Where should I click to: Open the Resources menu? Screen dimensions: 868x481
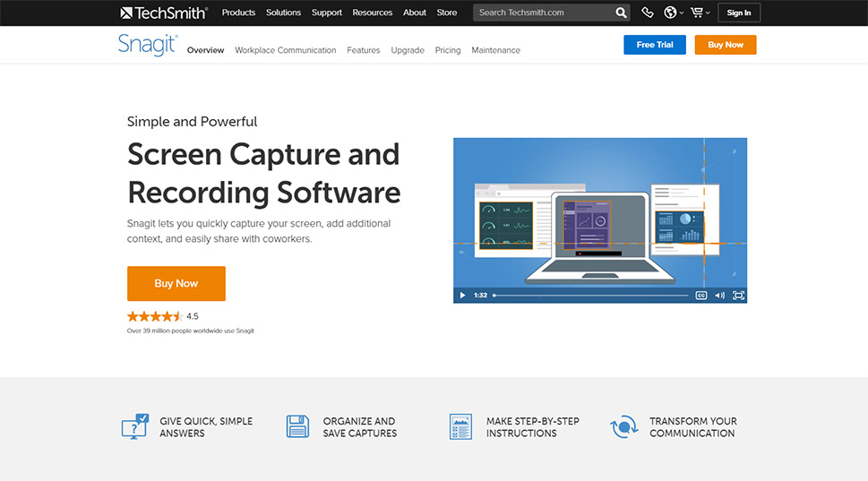click(x=373, y=13)
